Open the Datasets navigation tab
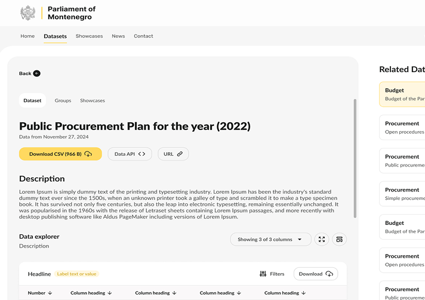 (55, 36)
